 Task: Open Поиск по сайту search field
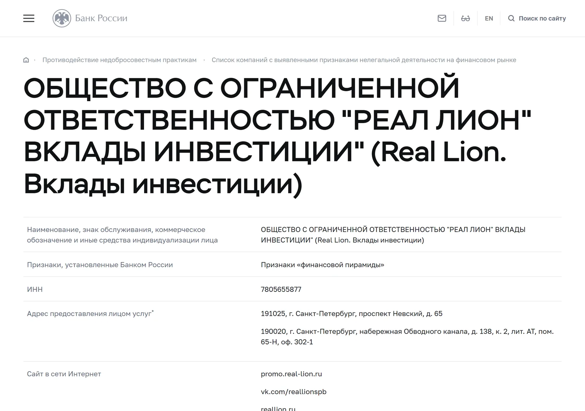[x=542, y=18]
